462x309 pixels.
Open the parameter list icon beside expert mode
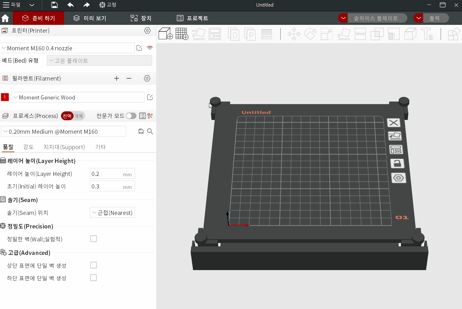tap(142, 116)
